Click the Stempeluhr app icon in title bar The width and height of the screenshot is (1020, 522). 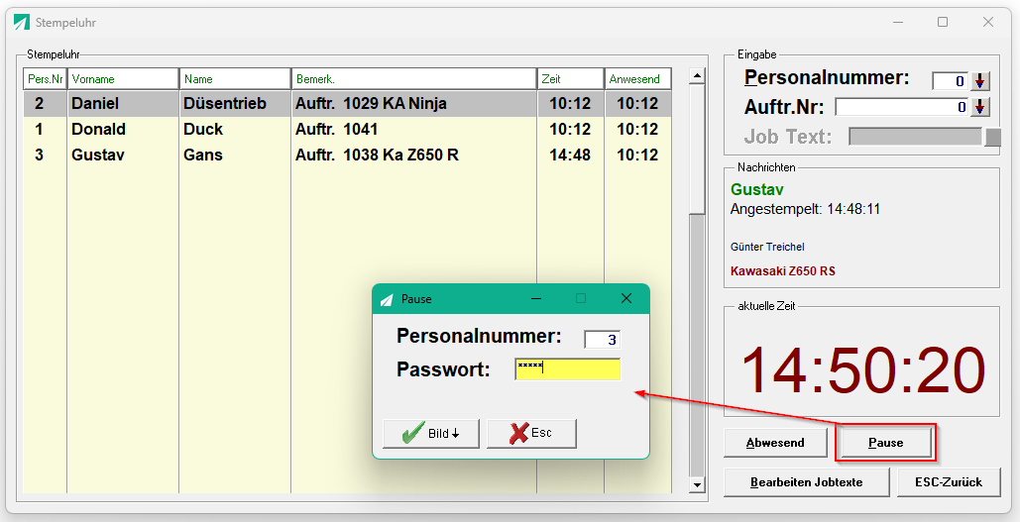pyautogui.click(x=22, y=22)
